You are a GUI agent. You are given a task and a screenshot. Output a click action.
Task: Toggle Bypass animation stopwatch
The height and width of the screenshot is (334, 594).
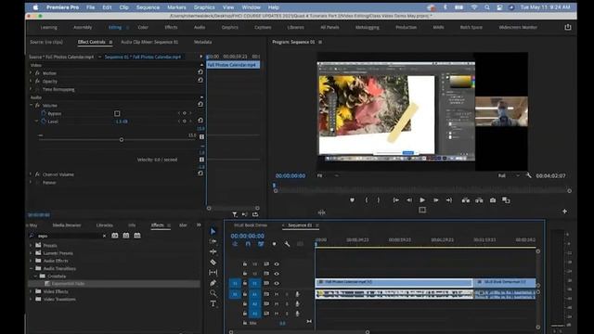[44, 113]
